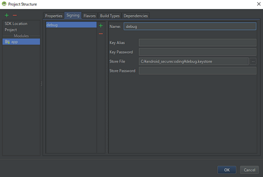Browse for the Store File via the ellipsis button
The image size is (263, 177).
click(x=253, y=61)
